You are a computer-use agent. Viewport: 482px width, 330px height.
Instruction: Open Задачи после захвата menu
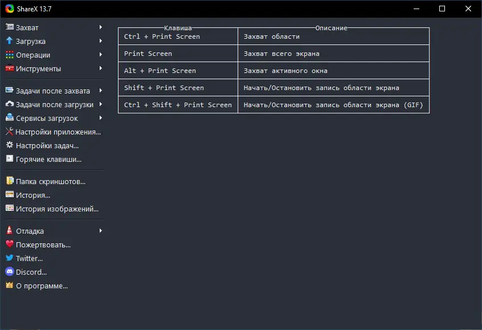click(x=54, y=91)
